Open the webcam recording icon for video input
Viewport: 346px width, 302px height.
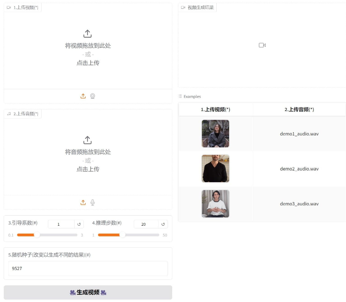tap(92, 96)
